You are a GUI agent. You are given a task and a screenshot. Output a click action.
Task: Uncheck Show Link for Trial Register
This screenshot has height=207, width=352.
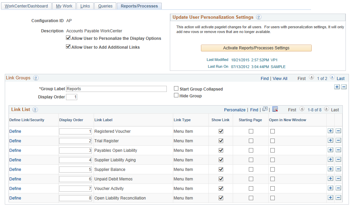tap(221, 141)
